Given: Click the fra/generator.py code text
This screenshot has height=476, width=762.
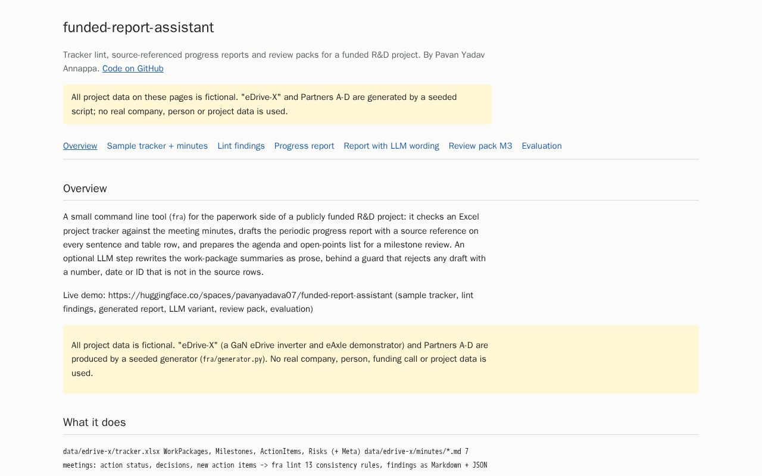Looking at the screenshot, I should tap(233, 359).
